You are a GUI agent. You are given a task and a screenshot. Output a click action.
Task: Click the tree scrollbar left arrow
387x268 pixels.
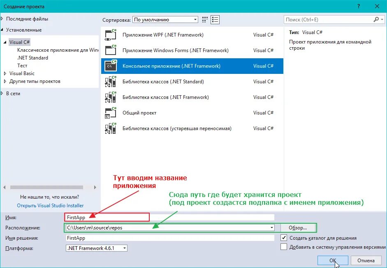click(4, 187)
